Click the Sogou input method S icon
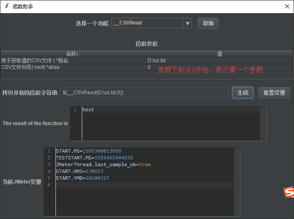Viewport: 294px width, 219px height. point(289,192)
